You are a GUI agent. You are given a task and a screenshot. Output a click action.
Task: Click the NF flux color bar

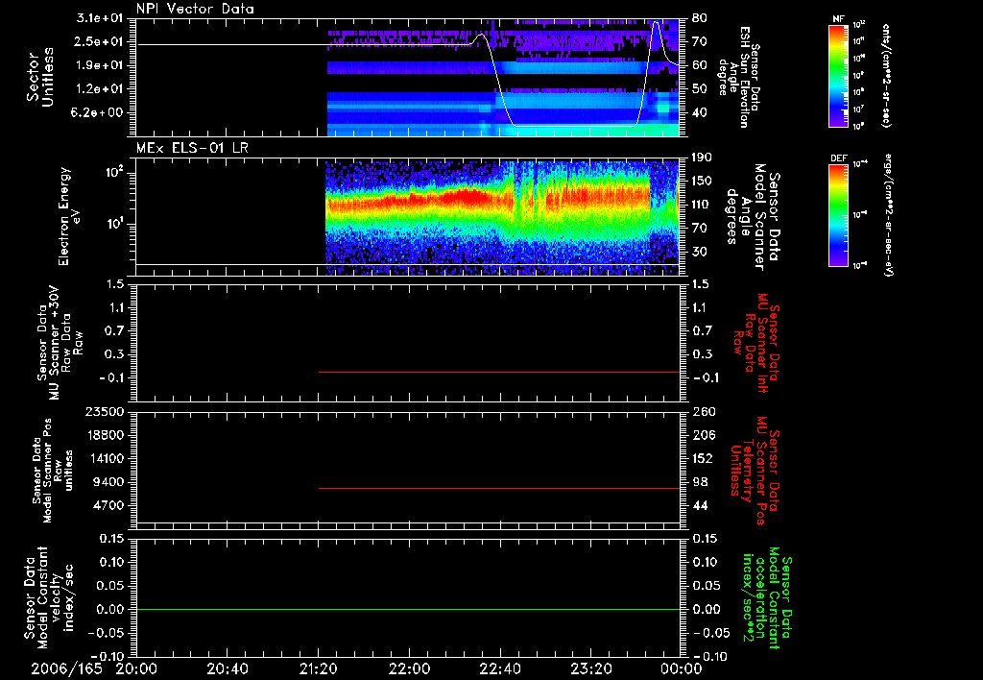(x=839, y=76)
